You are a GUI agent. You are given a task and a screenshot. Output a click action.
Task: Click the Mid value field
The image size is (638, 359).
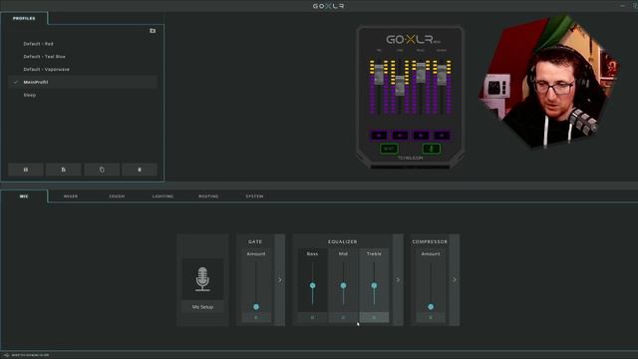click(x=343, y=317)
